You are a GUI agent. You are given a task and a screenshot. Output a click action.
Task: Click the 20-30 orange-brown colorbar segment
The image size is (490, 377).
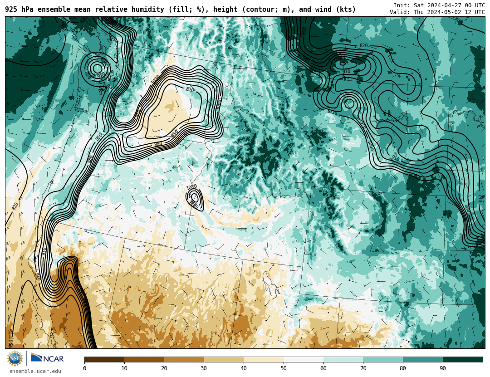pos(184,360)
